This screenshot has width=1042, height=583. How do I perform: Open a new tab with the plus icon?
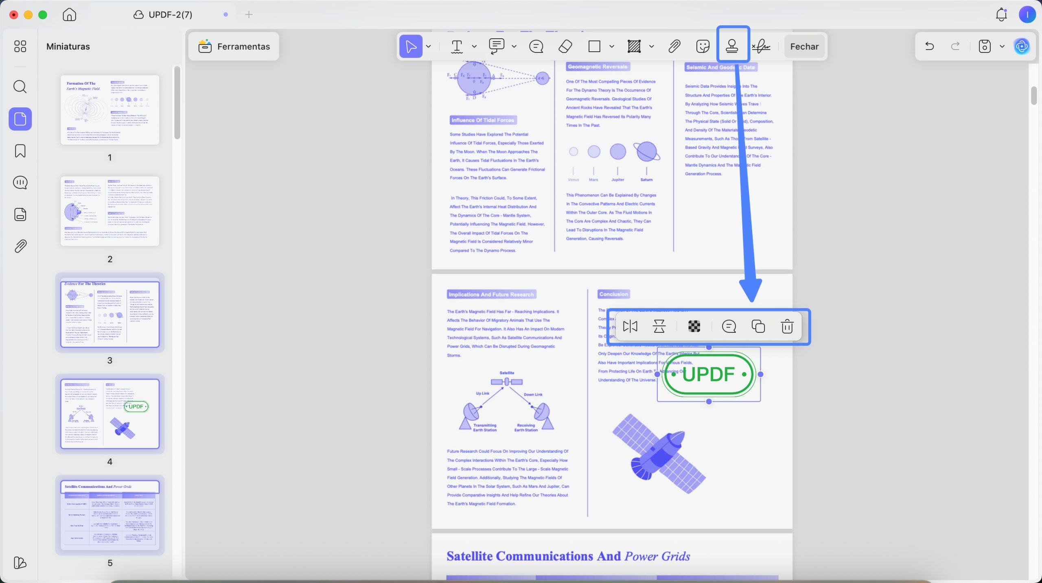pyautogui.click(x=249, y=15)
